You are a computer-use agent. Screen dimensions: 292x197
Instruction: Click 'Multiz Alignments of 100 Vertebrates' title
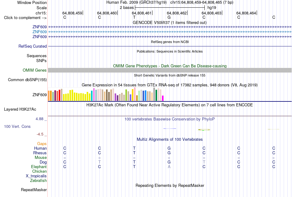click(170, 140)
